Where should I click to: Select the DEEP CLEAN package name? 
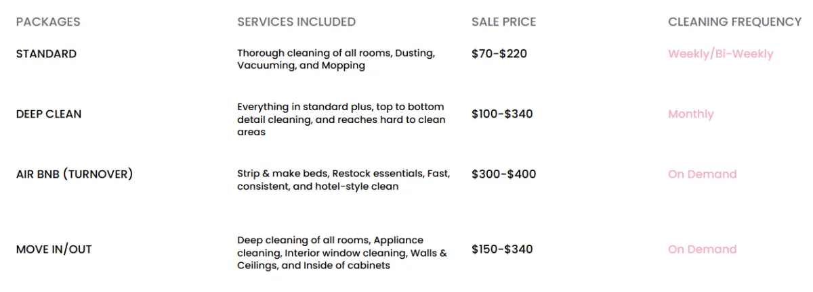click(49, 114)
